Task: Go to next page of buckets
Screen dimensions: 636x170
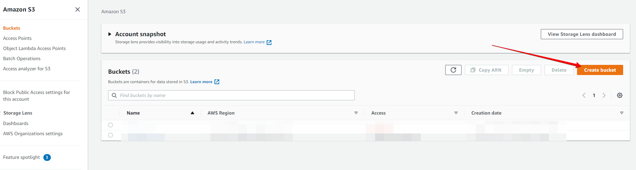Action: click(x=604, y=95)
